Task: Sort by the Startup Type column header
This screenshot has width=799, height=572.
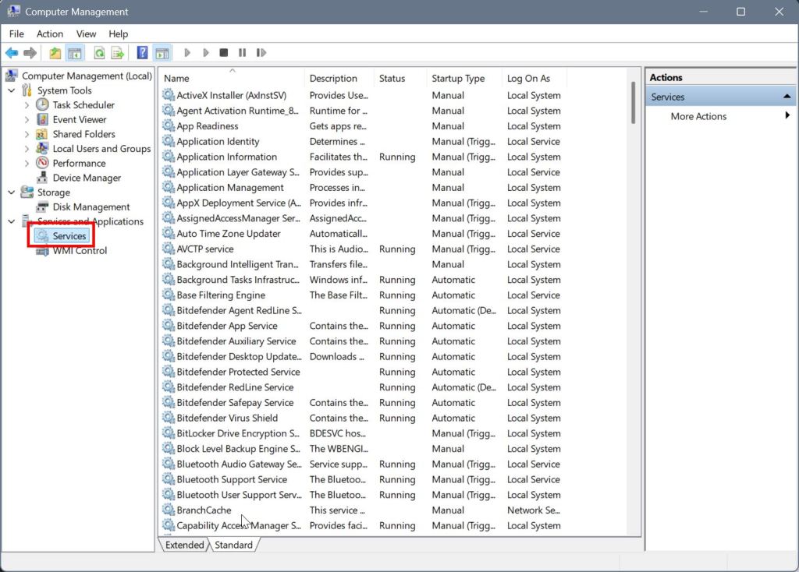Action: tap(465, 79)
